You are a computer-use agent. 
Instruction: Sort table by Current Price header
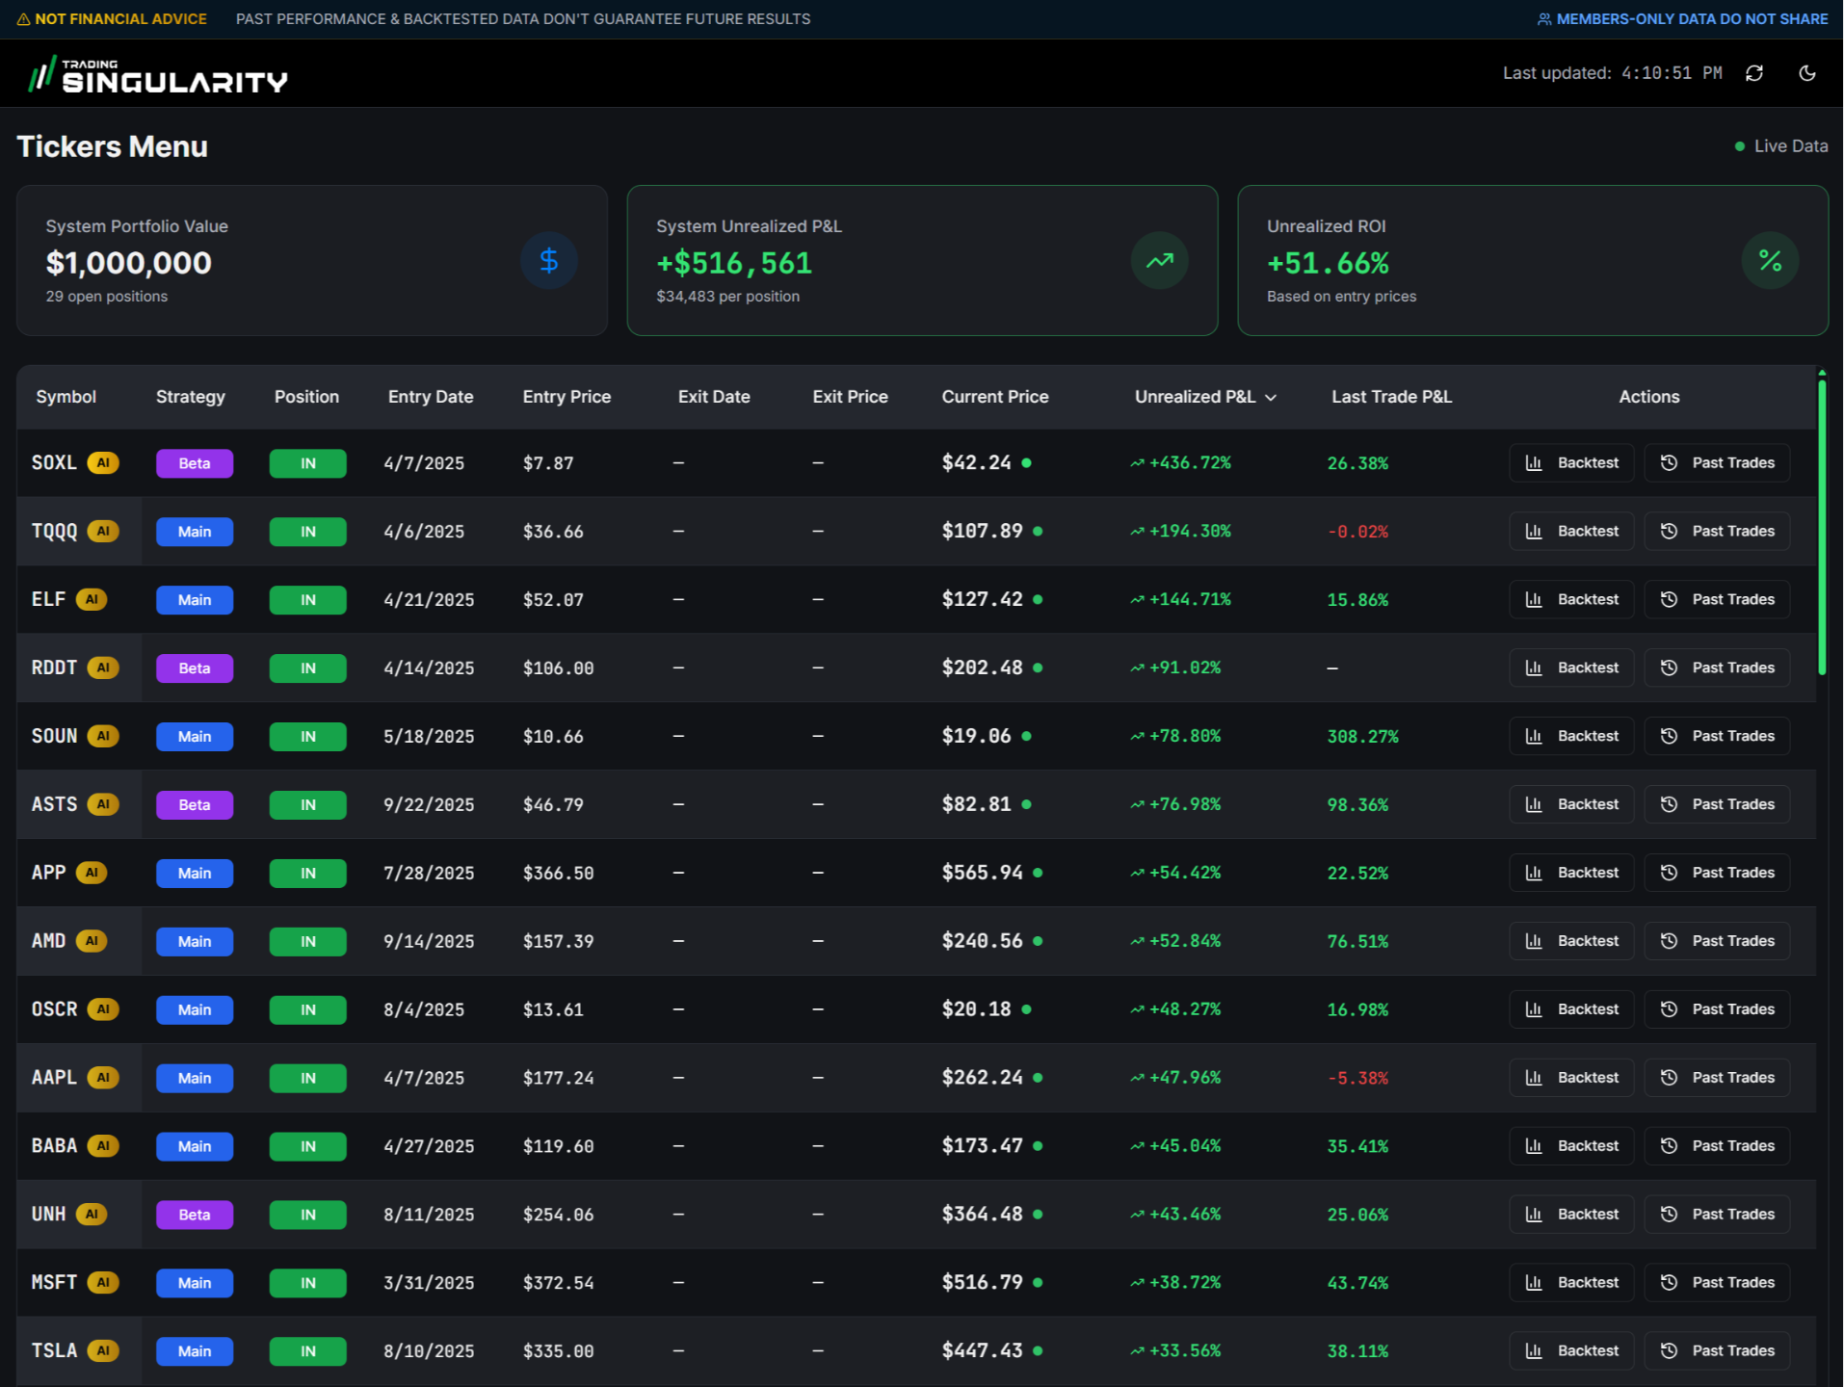(x=995, y=397)
